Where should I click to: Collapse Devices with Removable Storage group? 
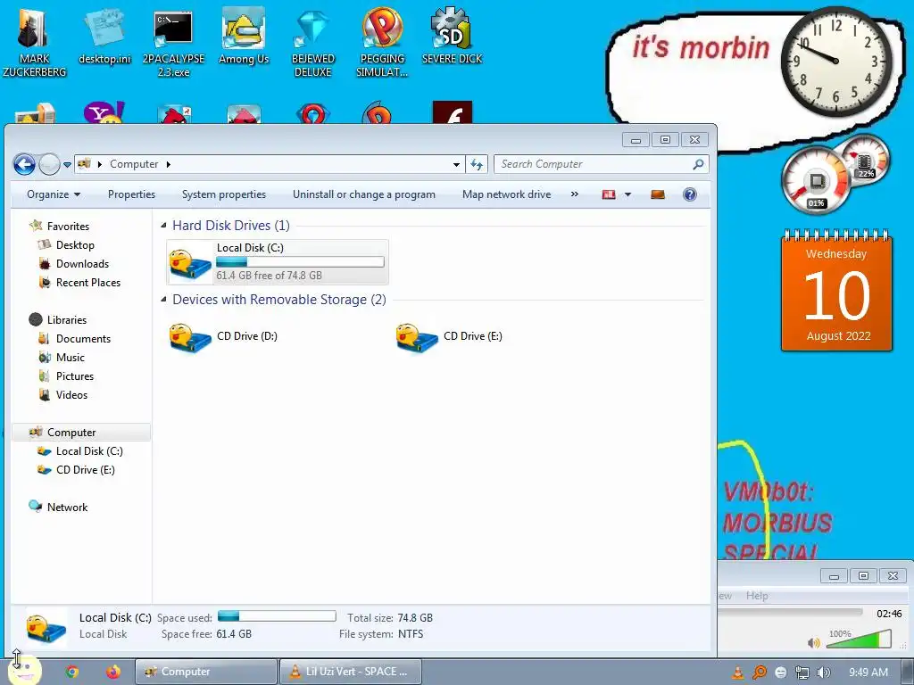164,299
